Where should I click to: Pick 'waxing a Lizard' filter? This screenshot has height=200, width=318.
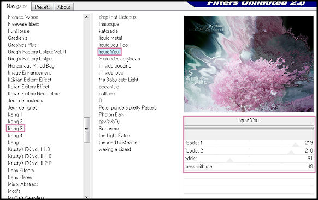click(115, 149)
